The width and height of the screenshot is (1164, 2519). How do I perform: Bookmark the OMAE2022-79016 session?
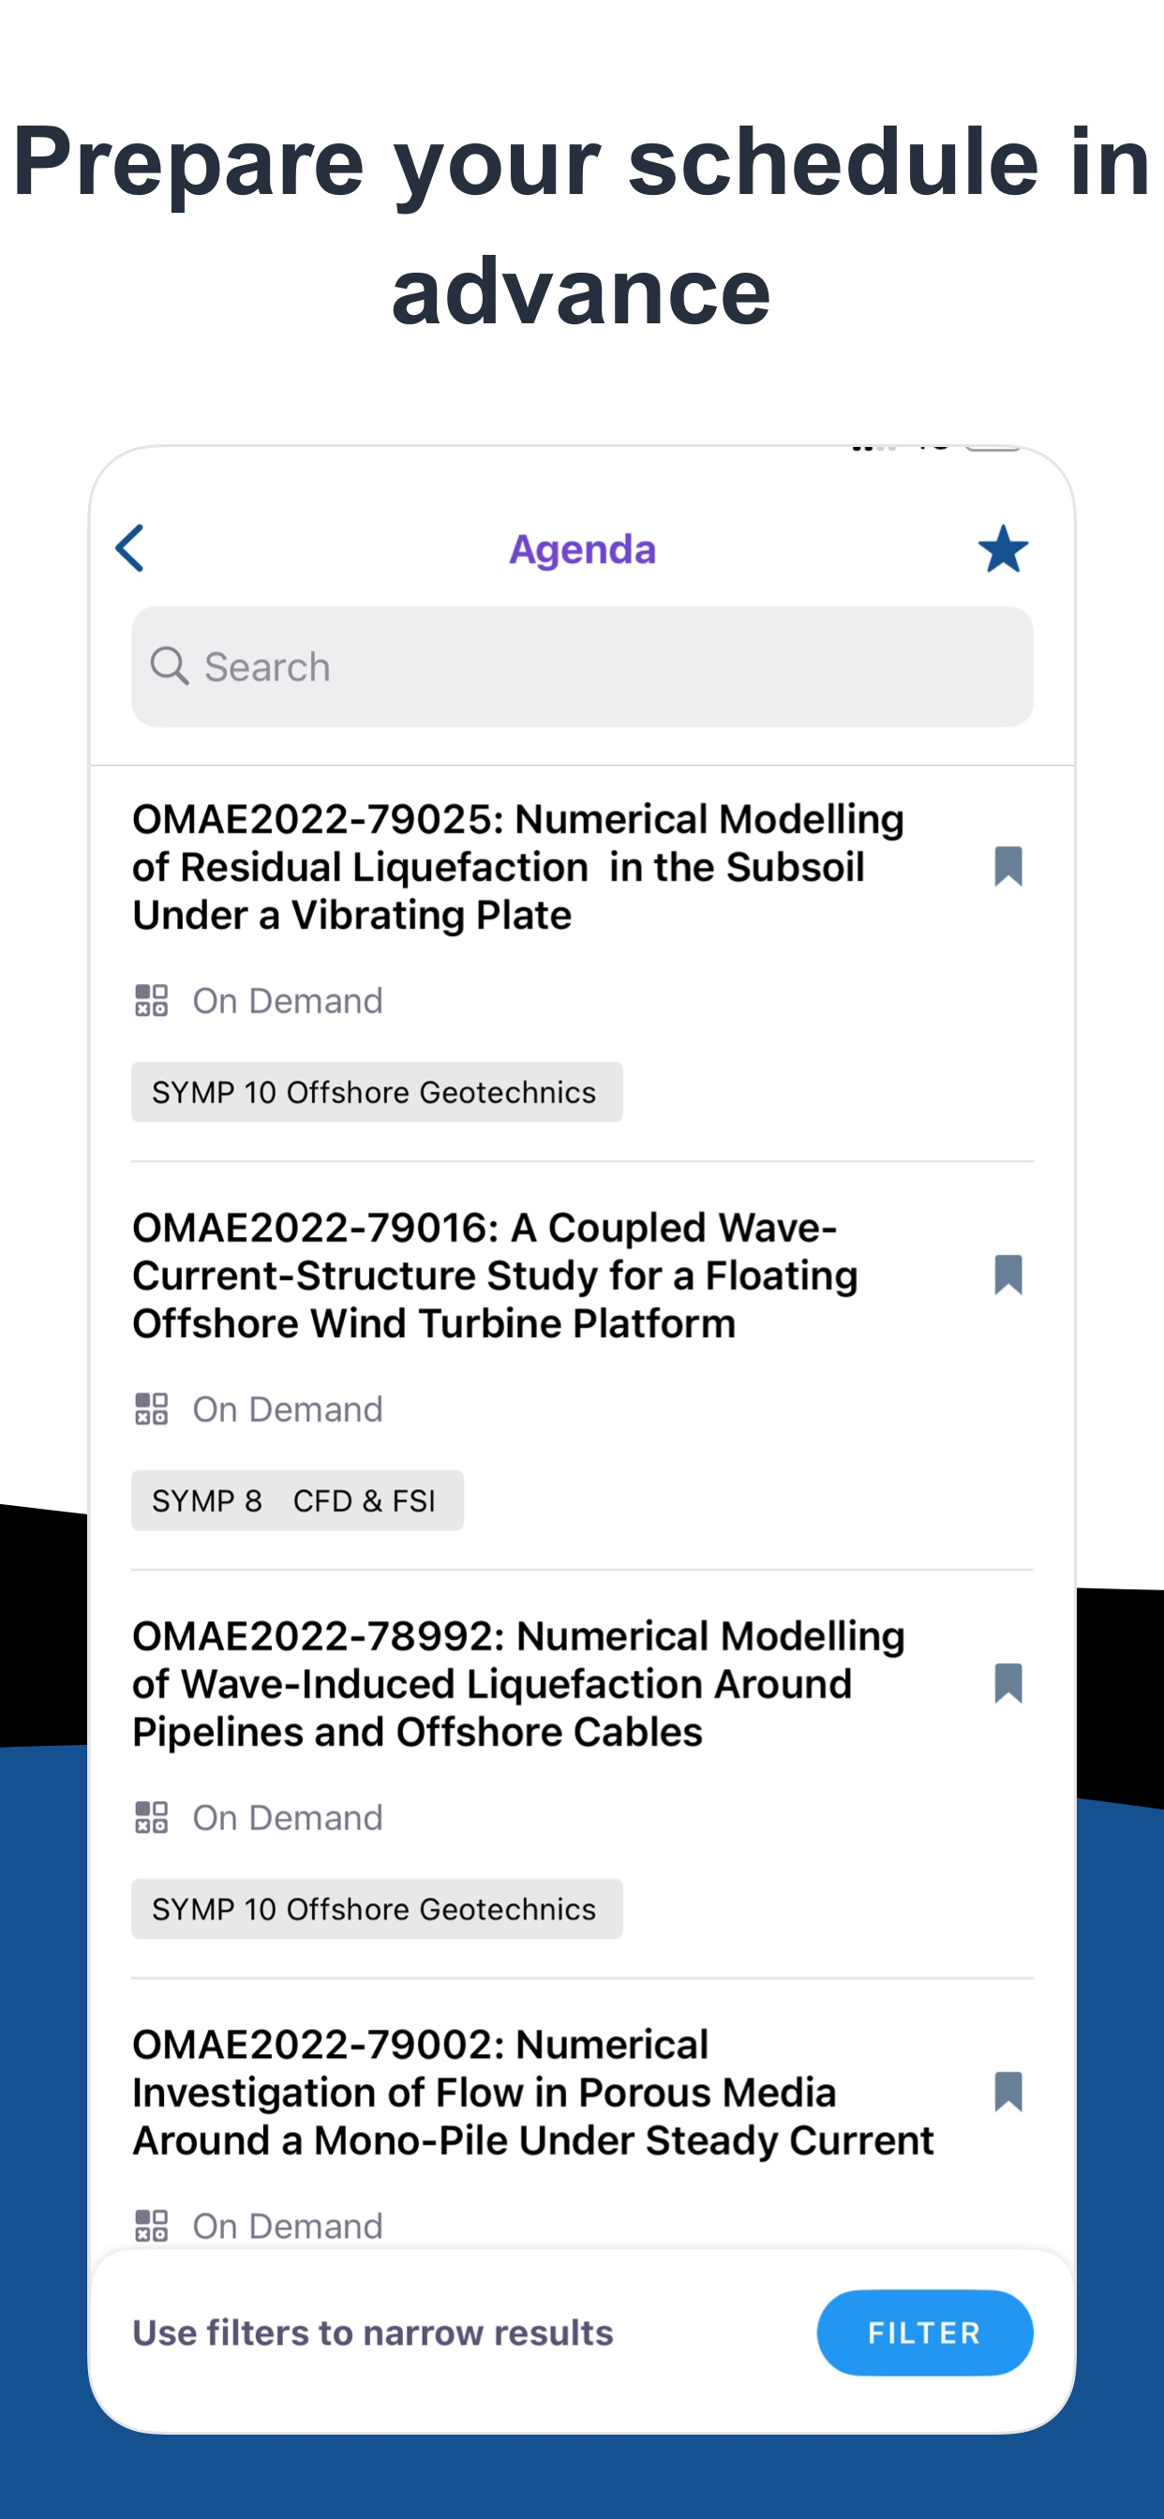[1007, 1275]
